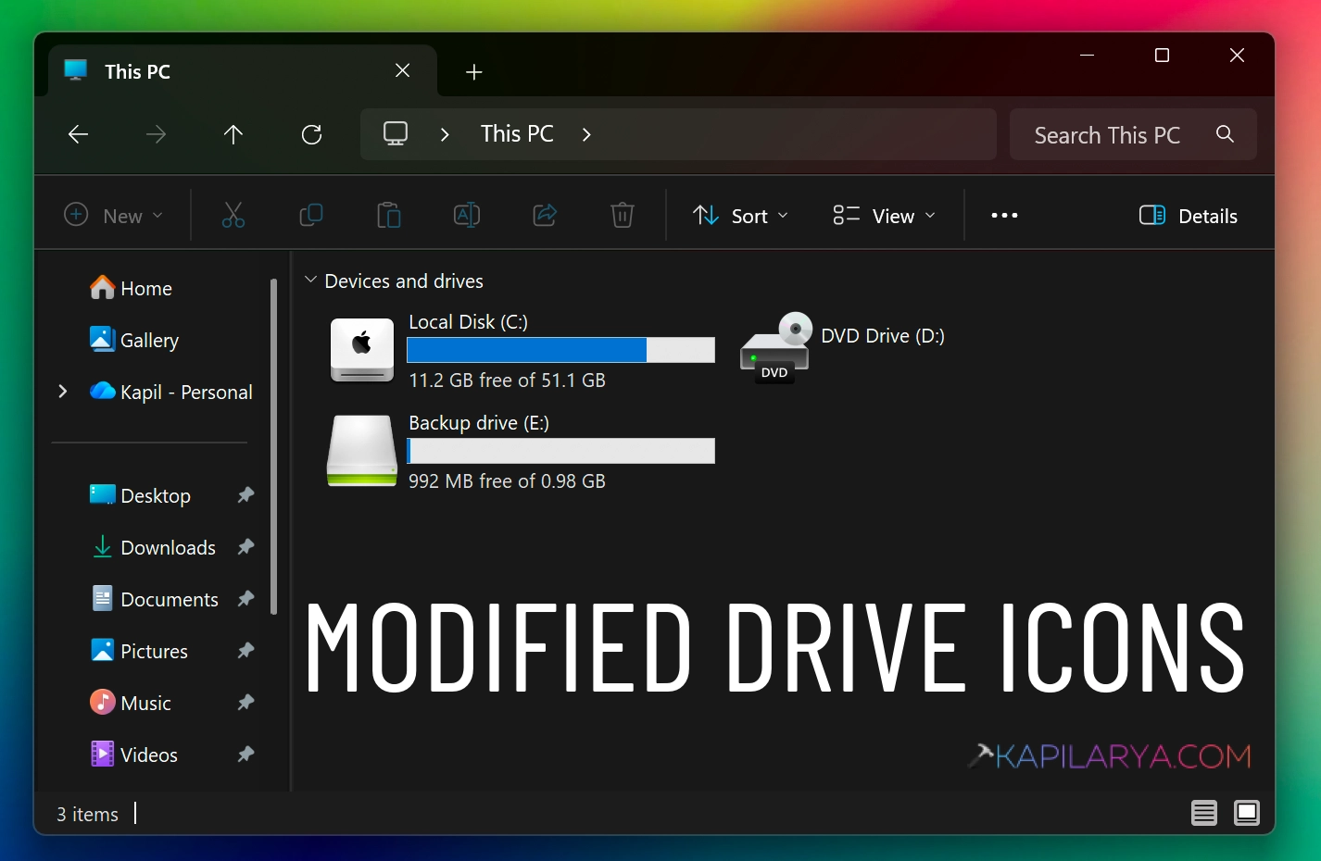
Task: Select the Backup drive (E:) icon
Action: pos(362,451)
